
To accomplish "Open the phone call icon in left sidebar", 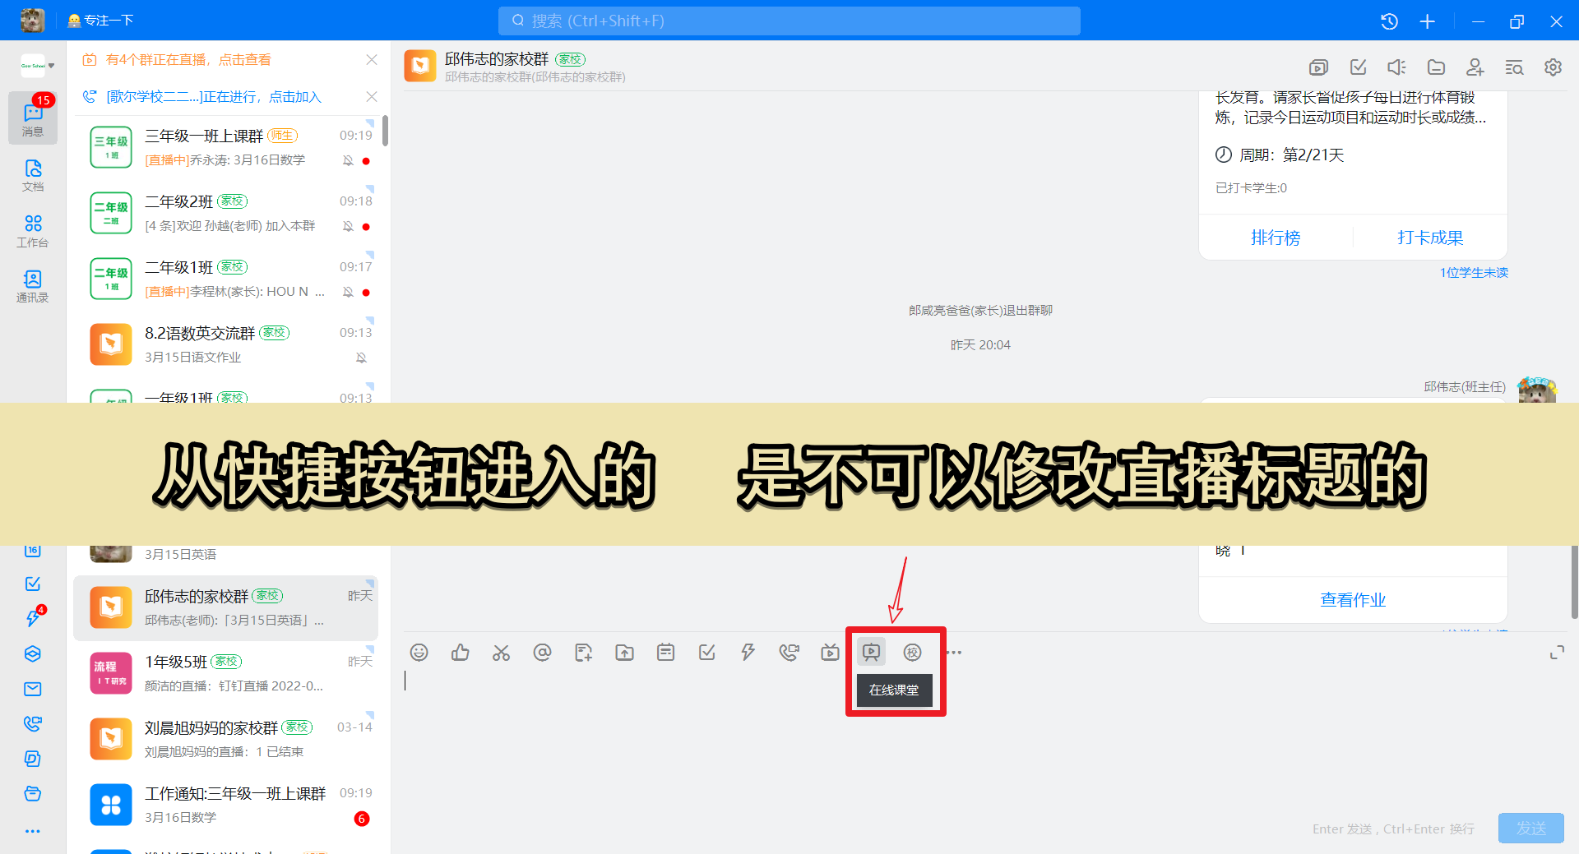I will click(33, 723).
